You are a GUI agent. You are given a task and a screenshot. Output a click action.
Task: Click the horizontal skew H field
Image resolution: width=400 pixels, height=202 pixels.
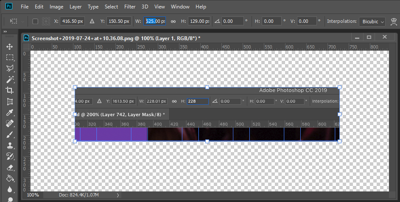coord(271,21)
